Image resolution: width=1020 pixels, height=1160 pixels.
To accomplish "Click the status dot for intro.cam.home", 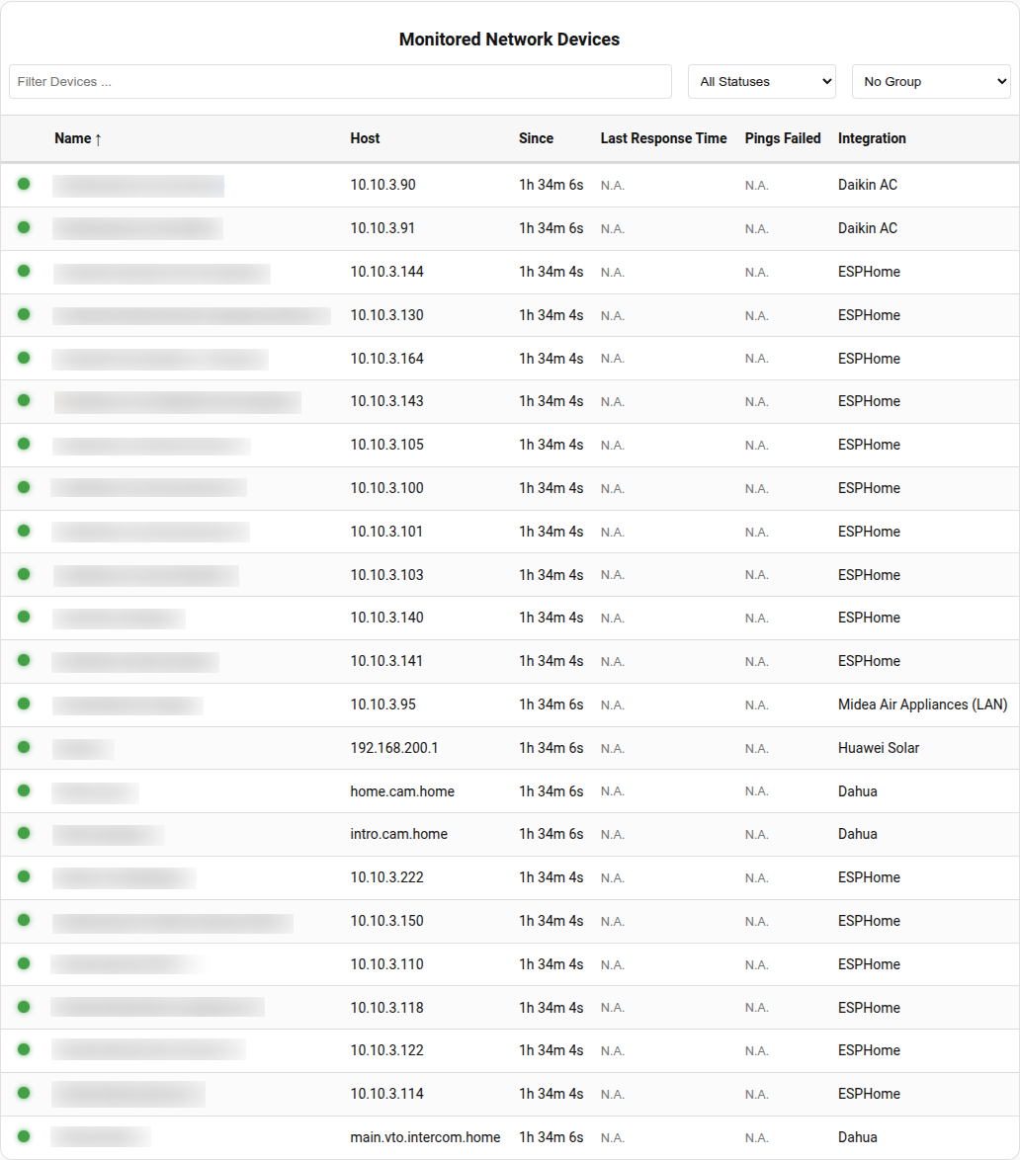I will point(24,833).
